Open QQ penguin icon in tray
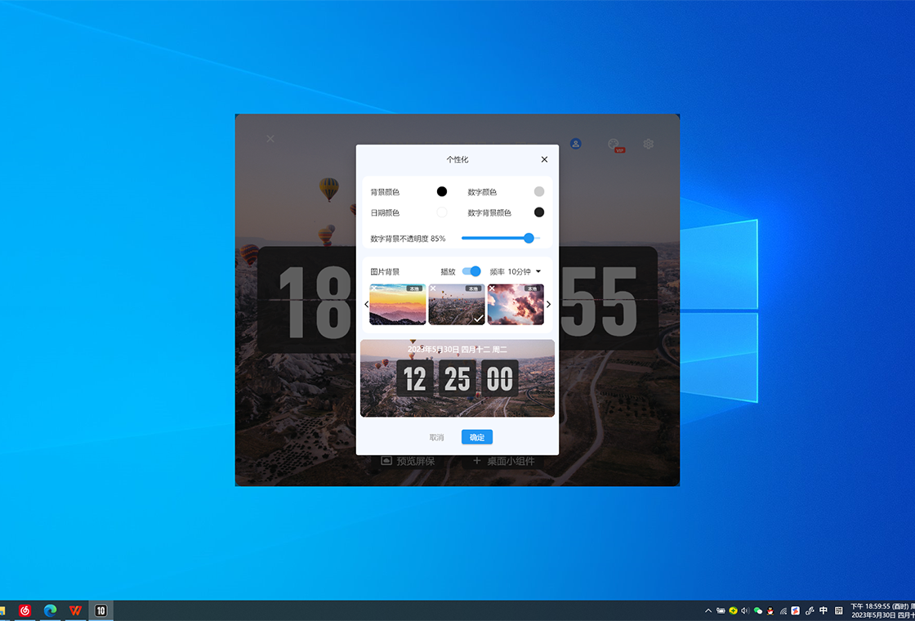Image resolution: width=915 pixels, height=621 pixels. [x=770, y=610]
